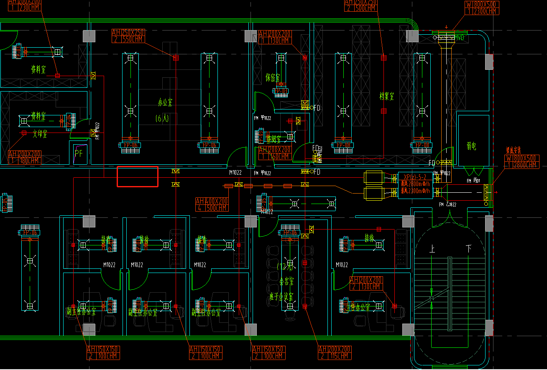Click the 排风2300m³/h airflow text
The height and width of the screenshot is (370, 547).
416,190
